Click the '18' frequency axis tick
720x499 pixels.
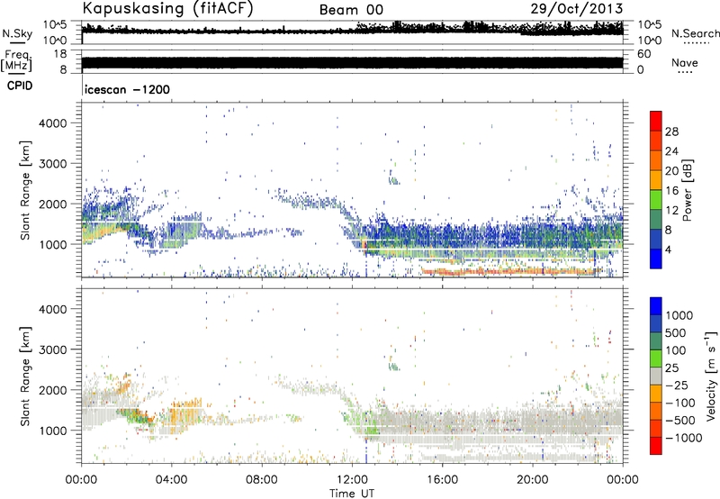click(x=59, y=54)
